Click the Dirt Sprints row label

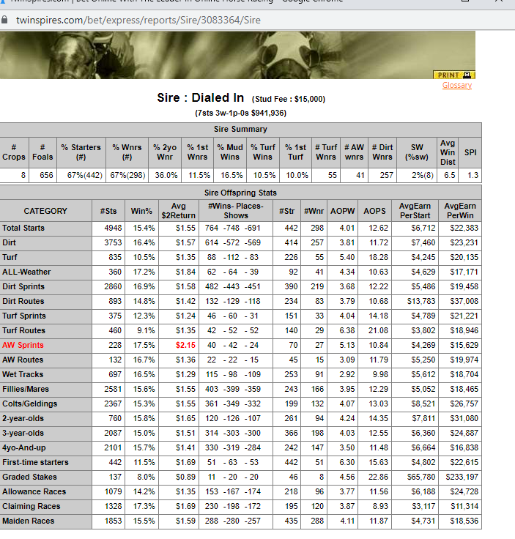tap(23, 286)
